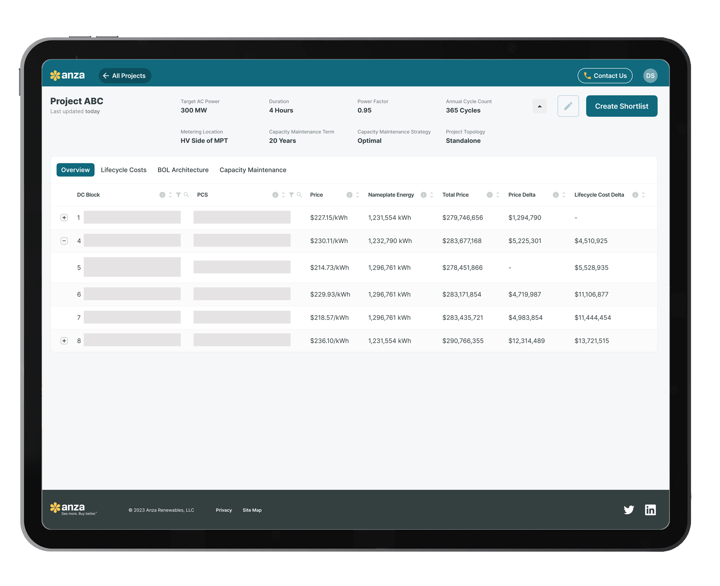Click the PCS column info icon
The width and height of the screenshot is (720, 586).
coord(275,195)
